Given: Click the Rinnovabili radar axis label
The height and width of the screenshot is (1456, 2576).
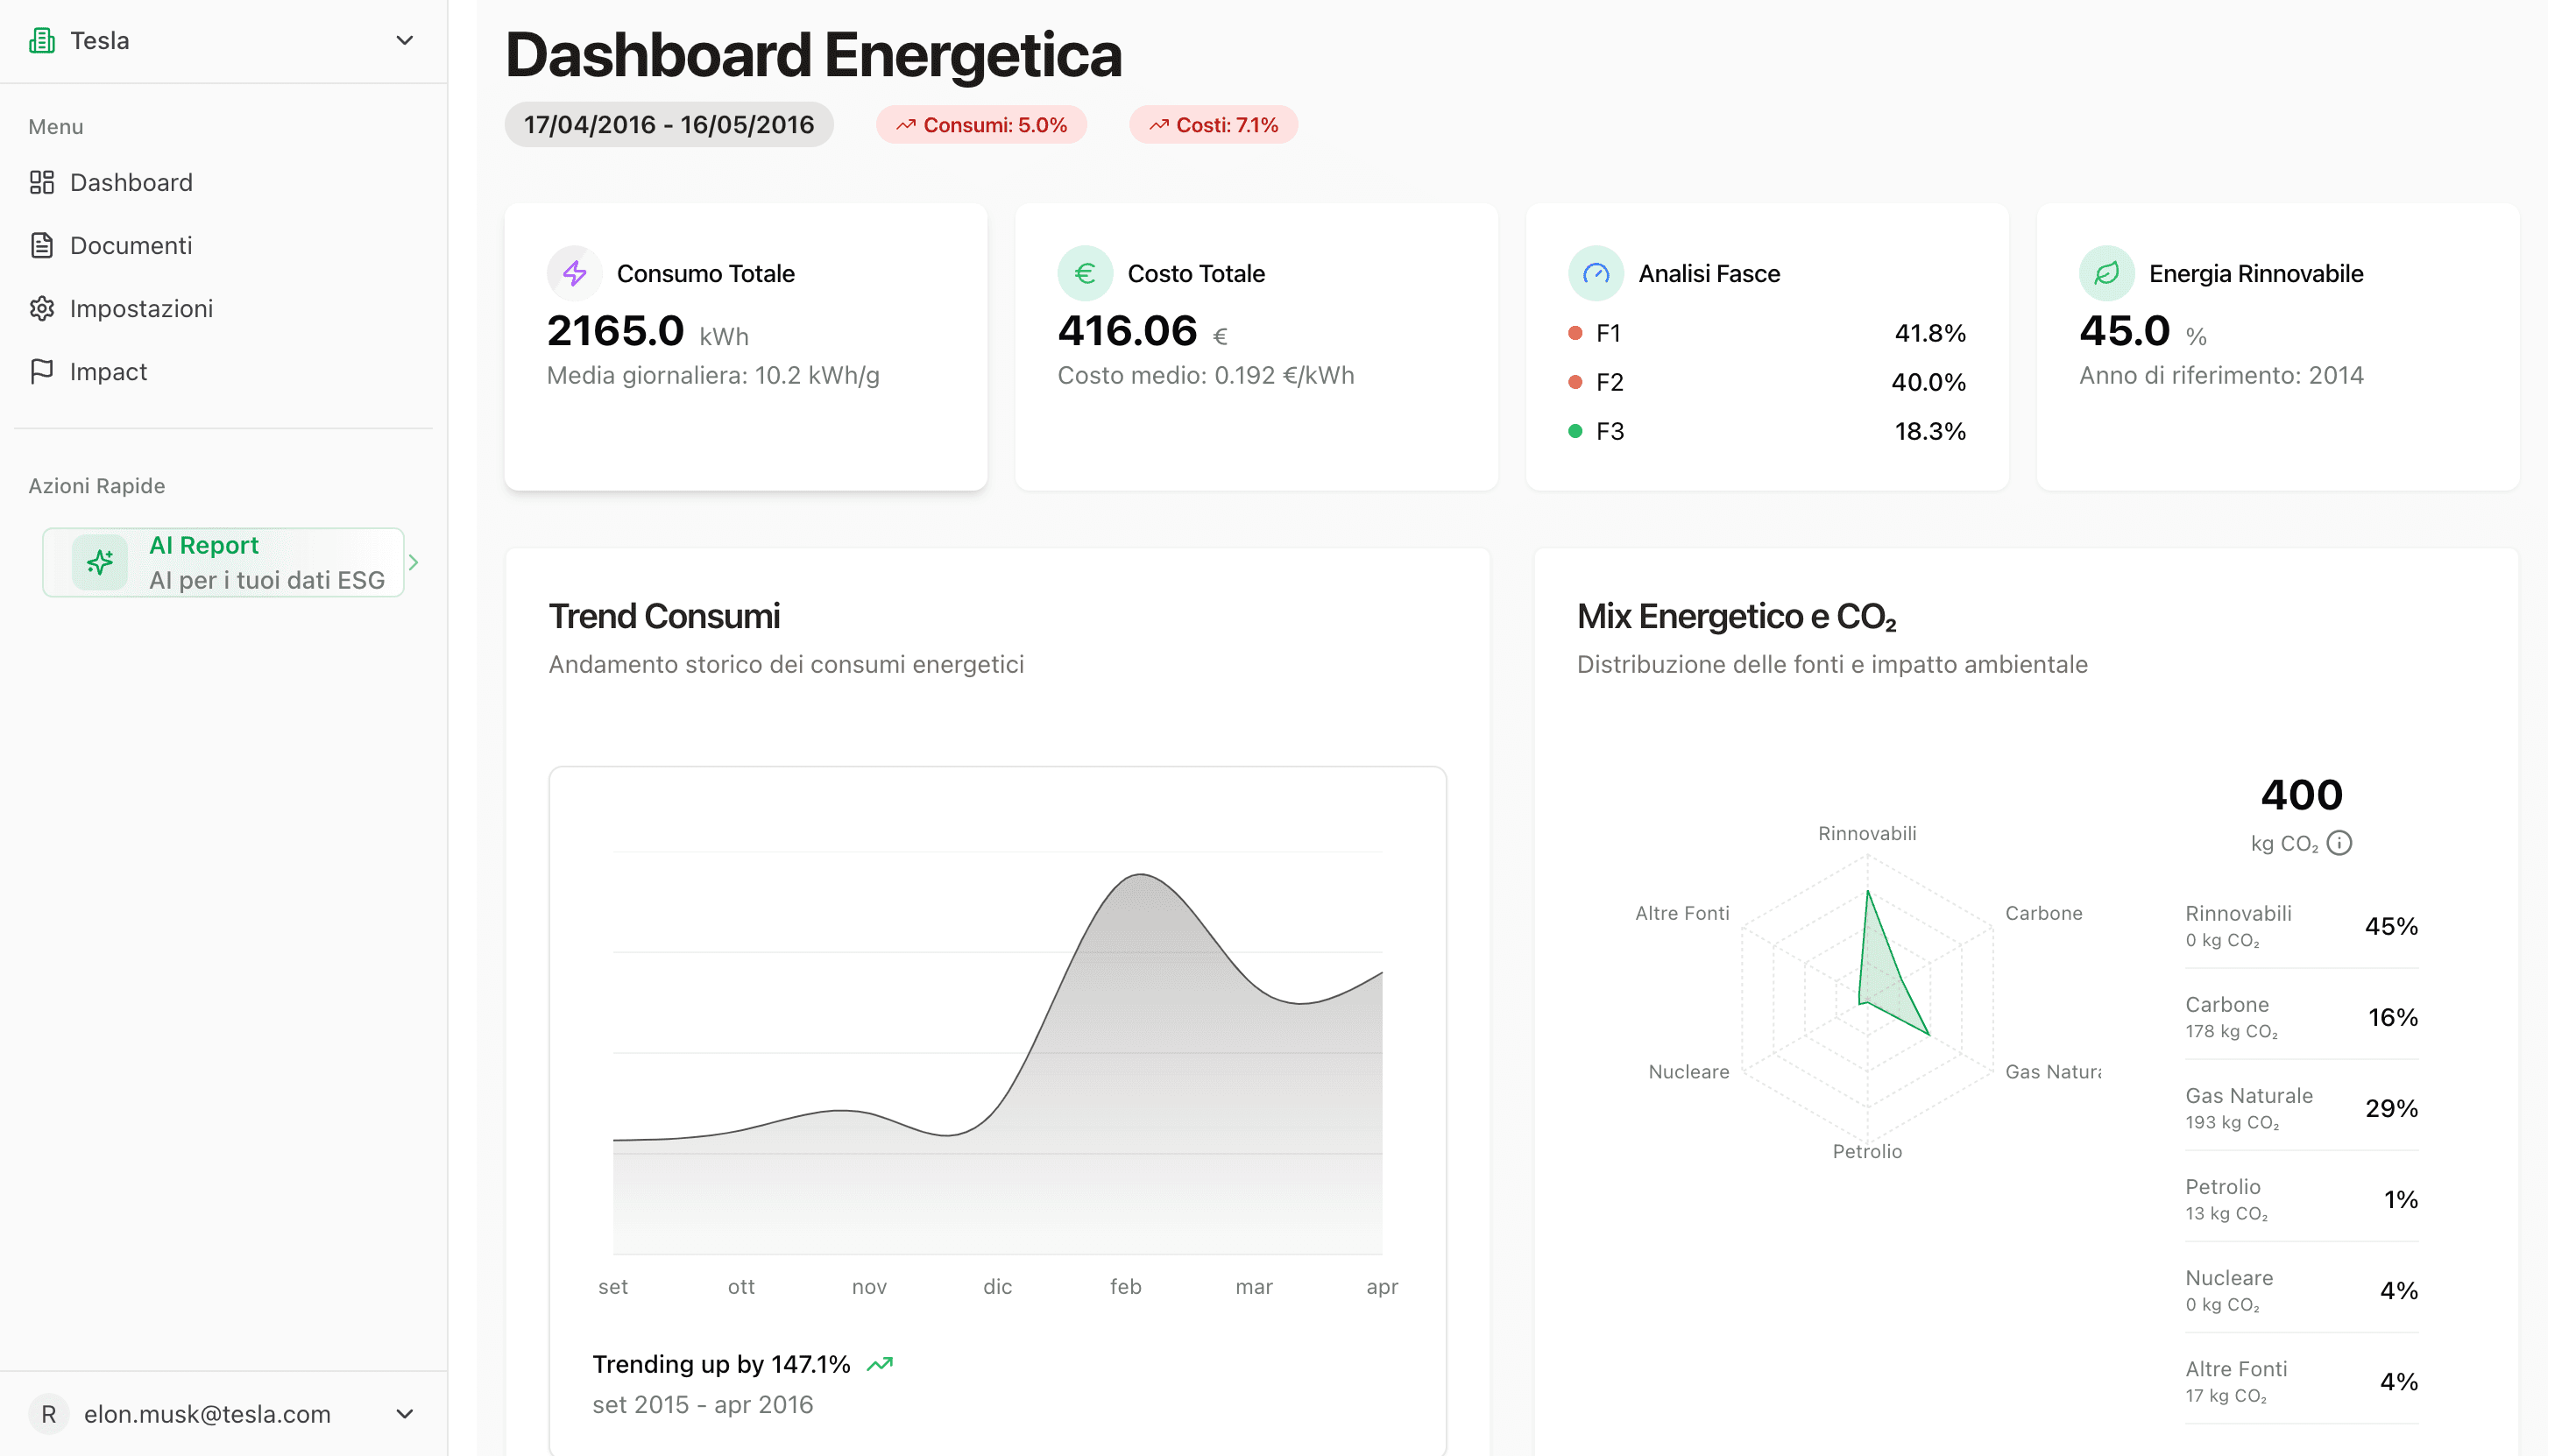Looking at the screenshot, I should pyautogui.click(x=1867, y=833).
